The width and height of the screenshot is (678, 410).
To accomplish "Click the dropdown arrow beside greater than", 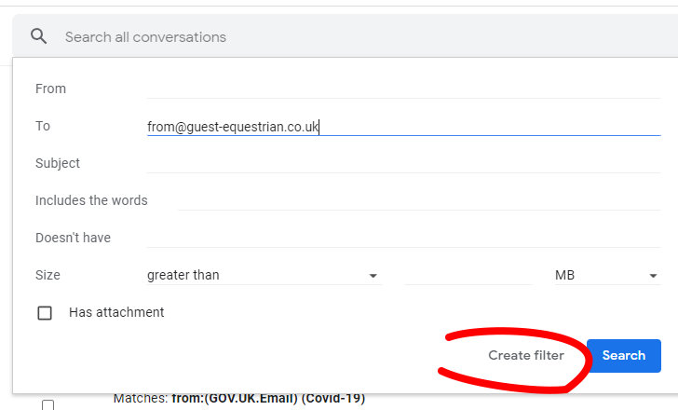I will pyautogui.click(x=373, y=276).
